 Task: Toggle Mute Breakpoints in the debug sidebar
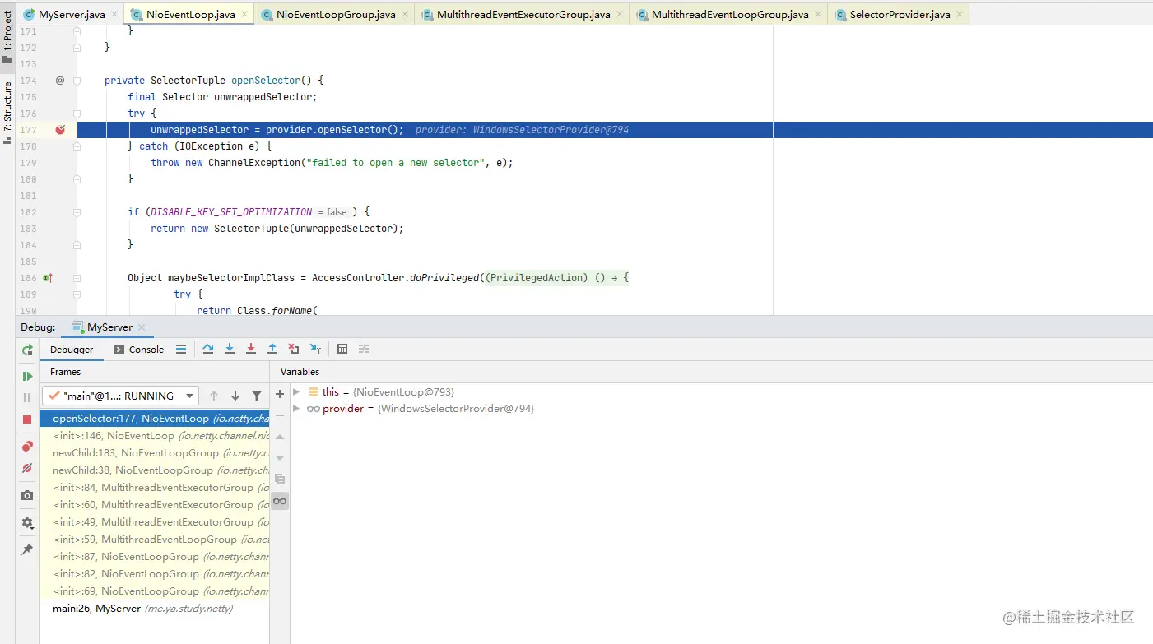(x=27, y=468)
